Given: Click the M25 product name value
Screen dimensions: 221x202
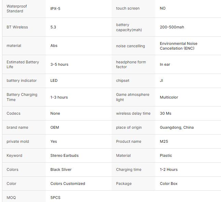Looking at the screenshot, I should tap(164, 141).
